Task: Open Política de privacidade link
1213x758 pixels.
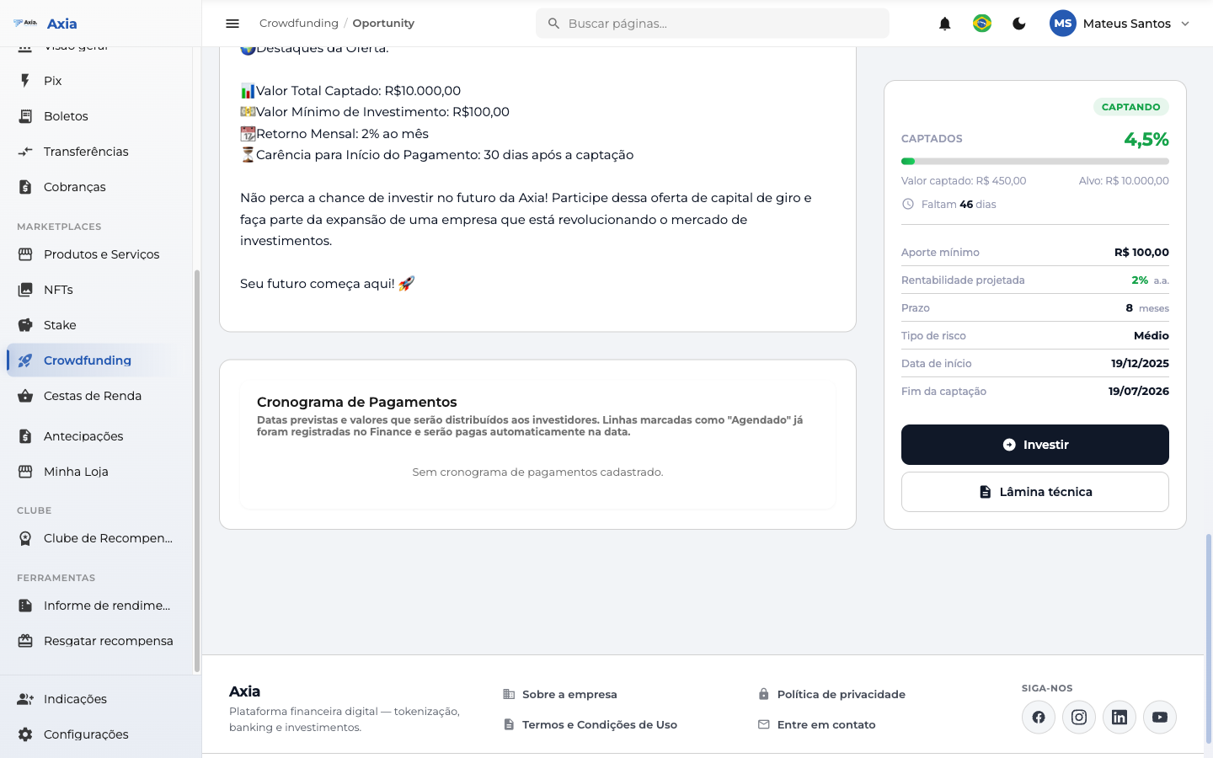Action: click(841, 695)
